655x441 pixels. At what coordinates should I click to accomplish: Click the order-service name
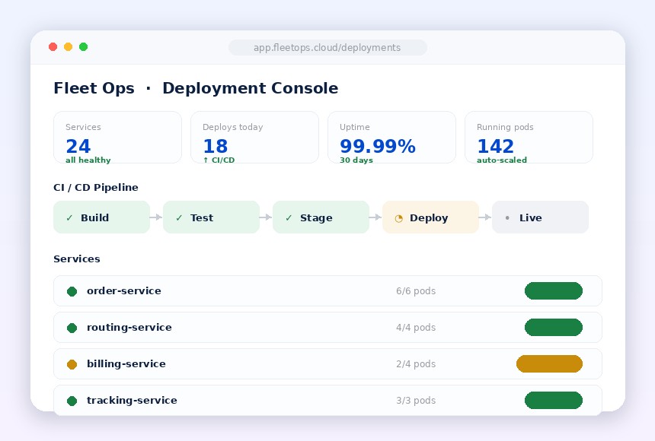(124, 290)
